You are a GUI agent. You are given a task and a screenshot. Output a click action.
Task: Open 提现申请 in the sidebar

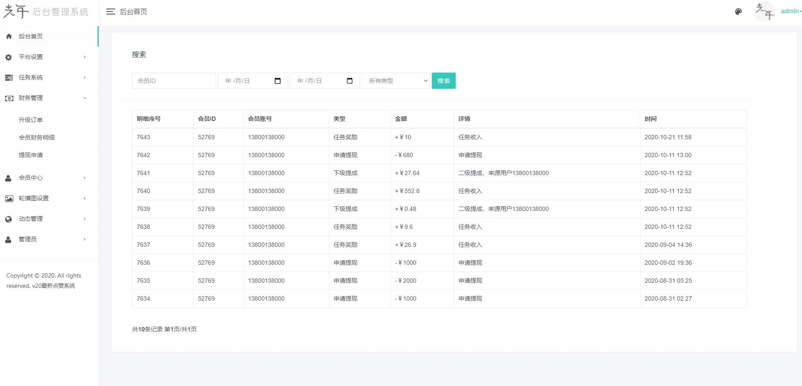point(31,155)
